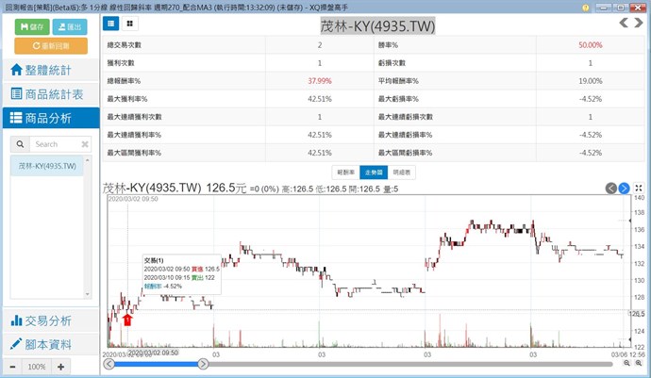
Task: Click left handle of chart range slider
Action: pos(108,364)
